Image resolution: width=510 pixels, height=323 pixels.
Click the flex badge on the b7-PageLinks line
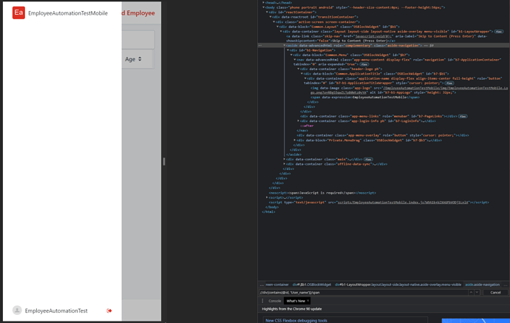[463, 116]
